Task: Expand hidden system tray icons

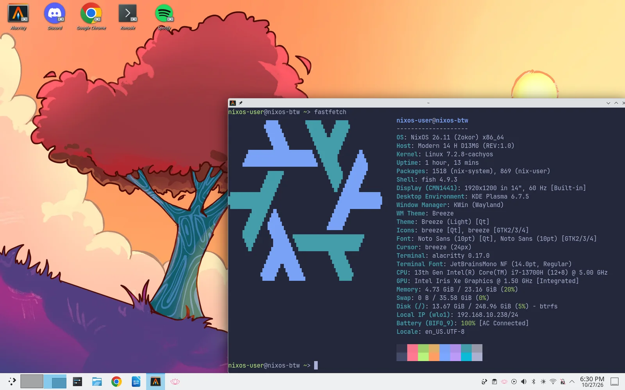Action: [x=572, y=382]
